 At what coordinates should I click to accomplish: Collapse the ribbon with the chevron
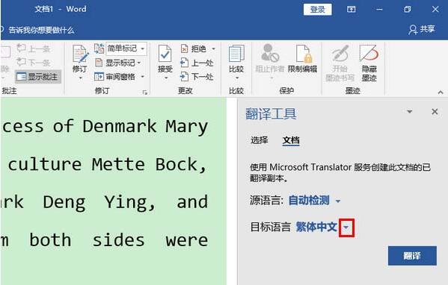441,93
